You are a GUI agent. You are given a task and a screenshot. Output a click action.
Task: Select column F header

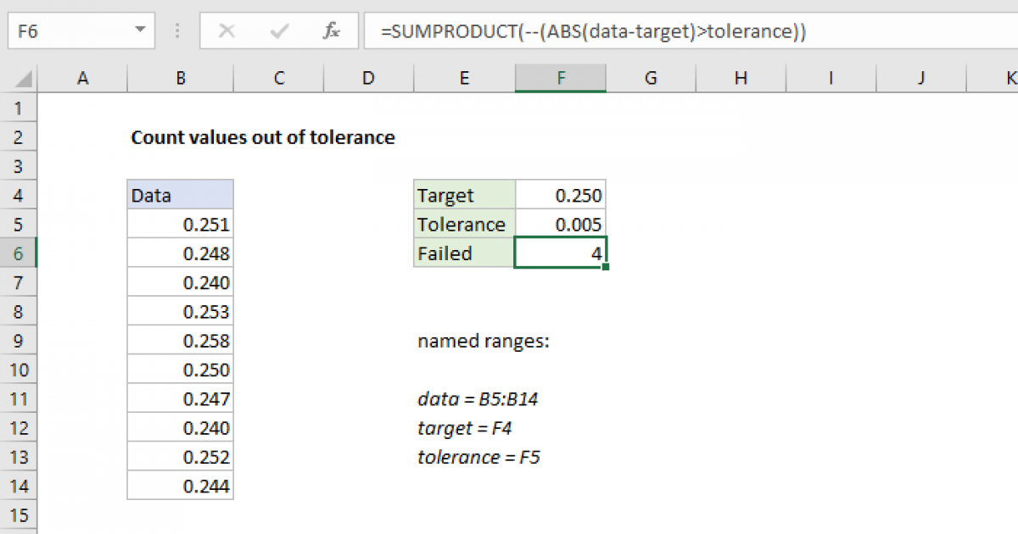(x=560, y=78)
